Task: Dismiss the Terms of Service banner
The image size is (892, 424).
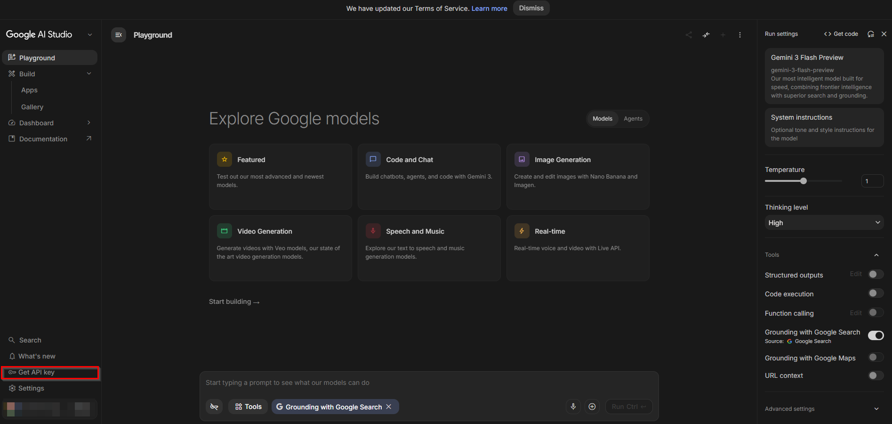Action: [x=531, y=8]
